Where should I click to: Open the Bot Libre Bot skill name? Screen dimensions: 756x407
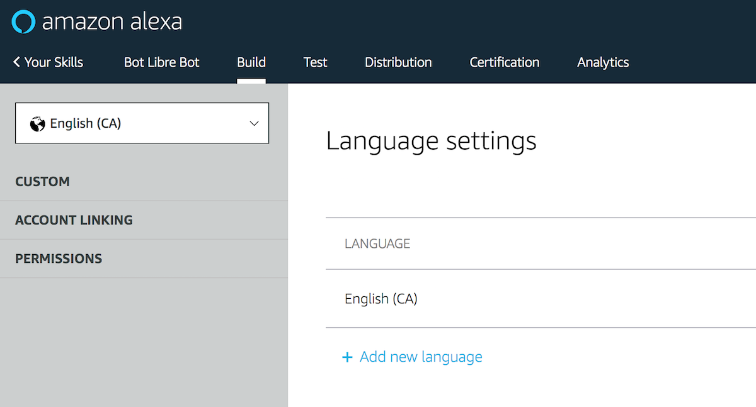(x=162, y=62)
